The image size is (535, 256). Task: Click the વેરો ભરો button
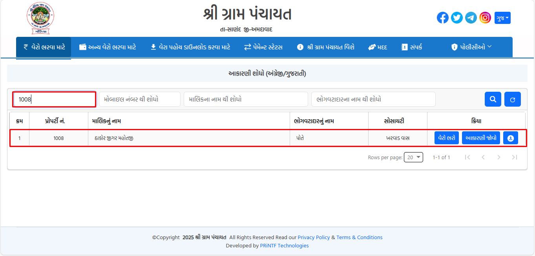coord(446,138)
